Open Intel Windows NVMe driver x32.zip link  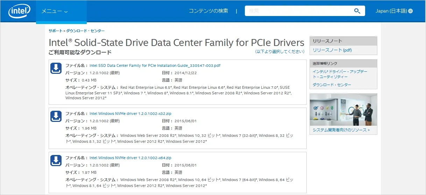tap(130, 114)
